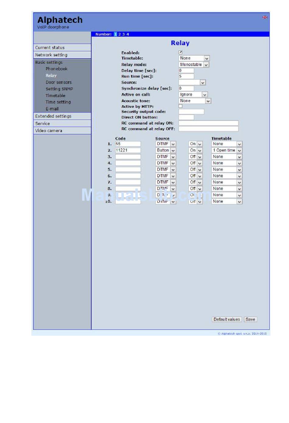Open the Network setting page
The height and width of the screenshot is (423, 289).
point(62,55)
